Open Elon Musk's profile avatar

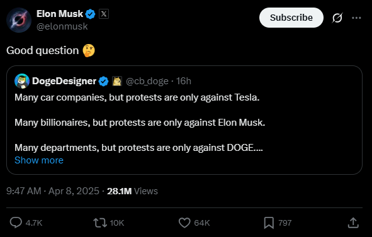tap(19, 20)
